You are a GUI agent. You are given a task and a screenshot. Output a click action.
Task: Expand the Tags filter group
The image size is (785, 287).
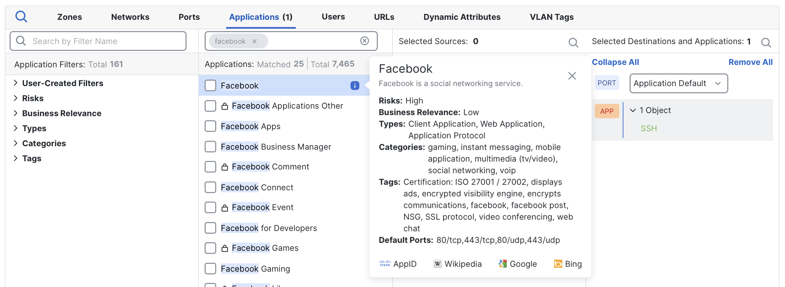click(x=15, y=158)
